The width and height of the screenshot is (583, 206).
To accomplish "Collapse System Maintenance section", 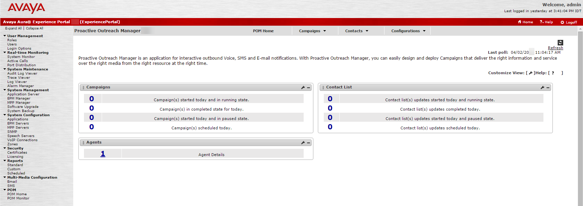I will click(5, 69).
